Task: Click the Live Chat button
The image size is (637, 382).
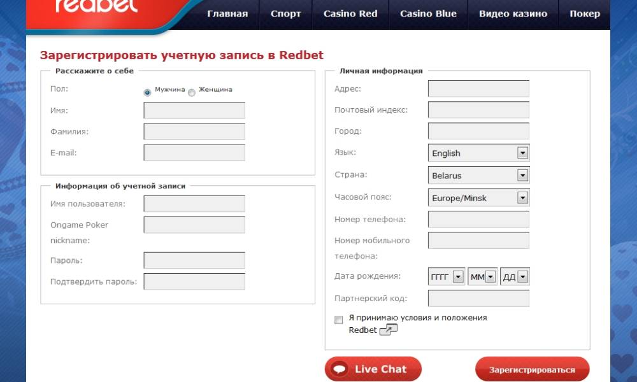Action: pos(373,369)
